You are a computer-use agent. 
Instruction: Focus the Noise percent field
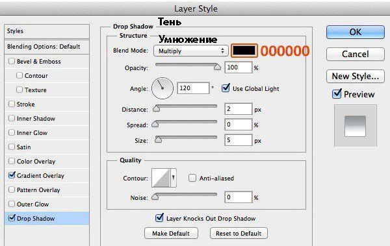[x=239, y=197]
